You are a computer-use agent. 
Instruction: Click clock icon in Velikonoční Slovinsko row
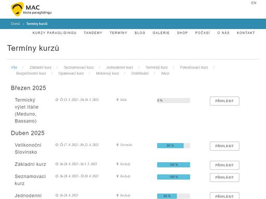pyautogui.click(x=57, y=145)
